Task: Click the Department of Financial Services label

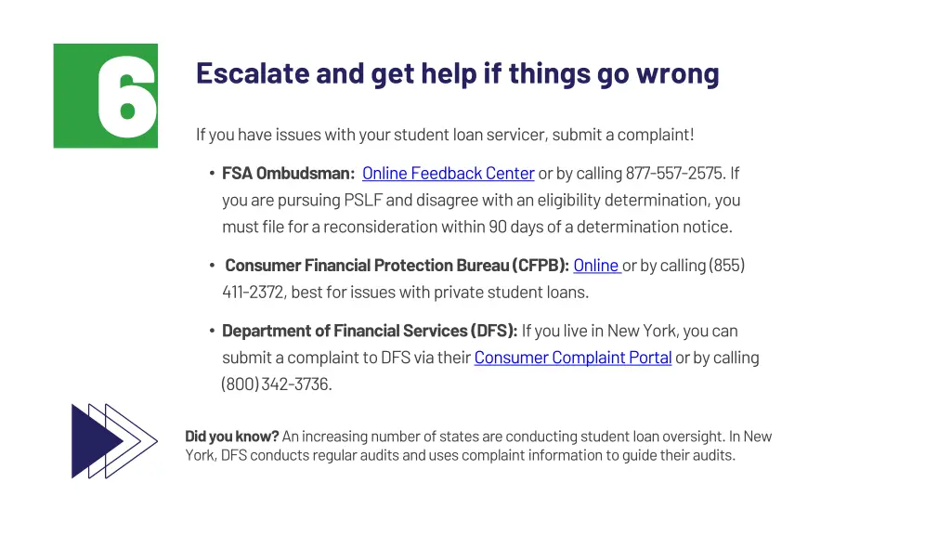Action: pos(370,331)
